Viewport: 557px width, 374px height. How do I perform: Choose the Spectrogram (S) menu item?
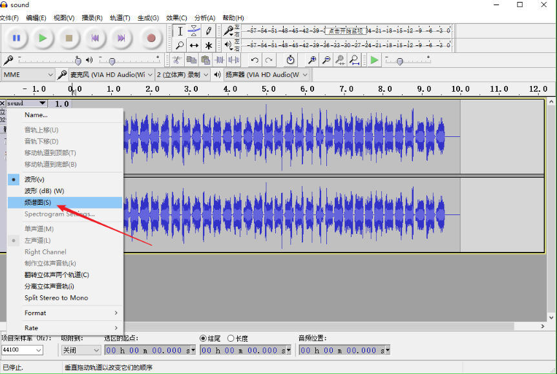coord(65,202)
